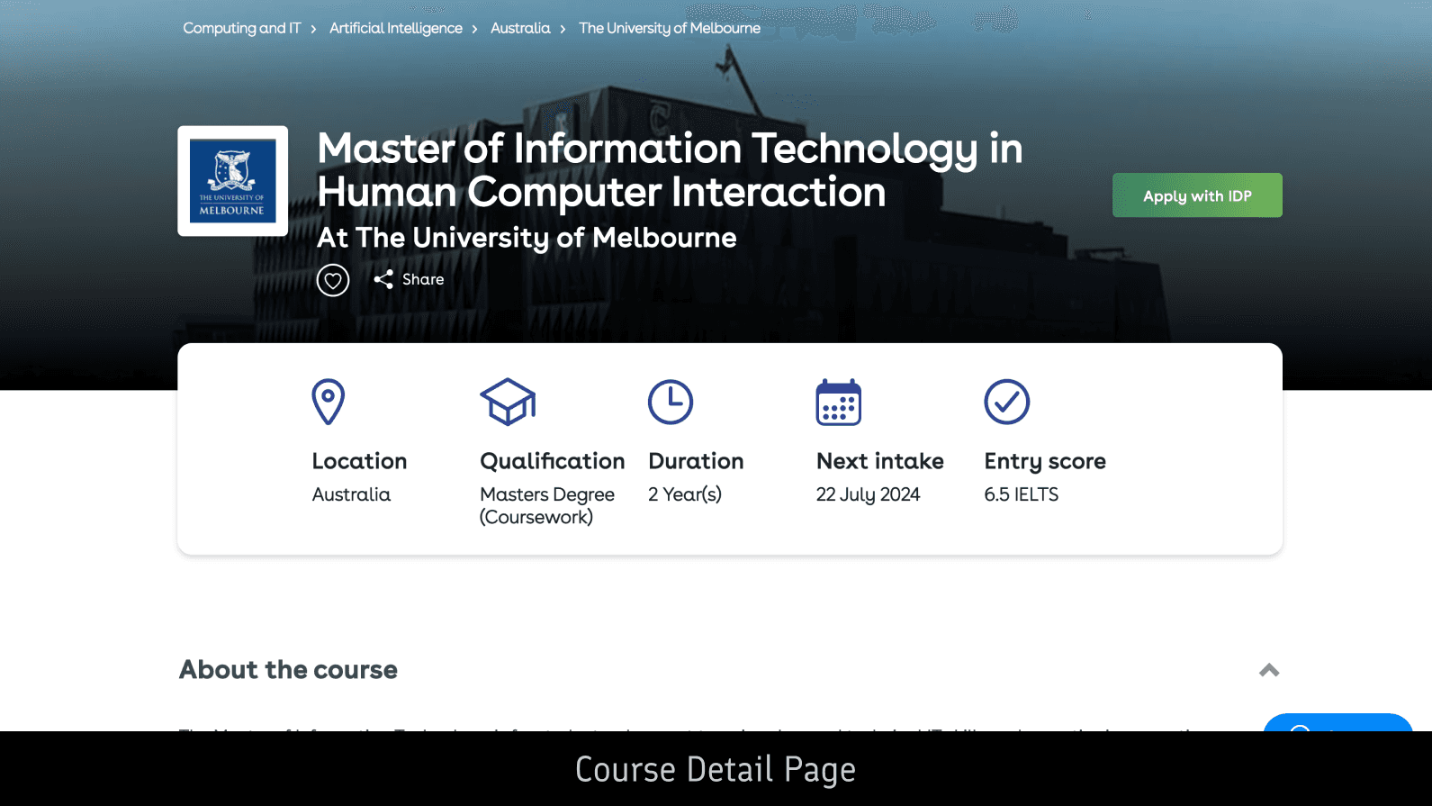Apply with IDP button
The height and width of the screenshot is (806, 1432).
click(1197, 195)
